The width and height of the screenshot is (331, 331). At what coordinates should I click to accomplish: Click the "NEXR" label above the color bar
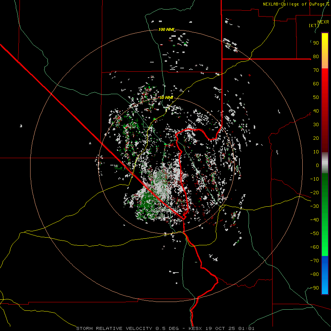tap(323, 22)
